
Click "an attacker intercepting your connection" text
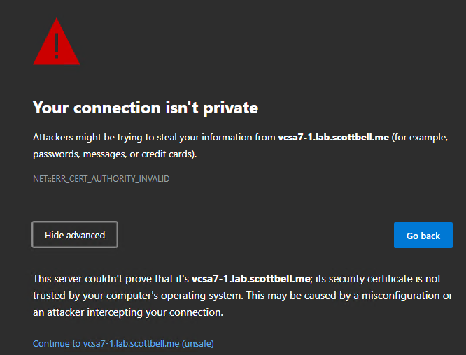127,312
